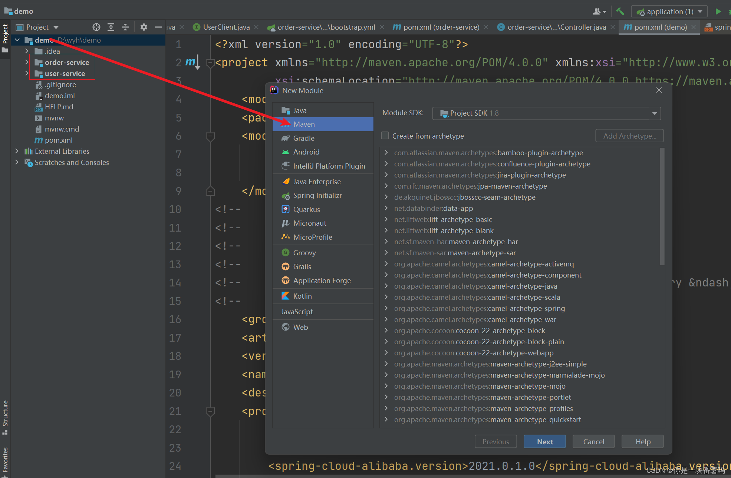Run the application with green play icon

pos(718,11)
